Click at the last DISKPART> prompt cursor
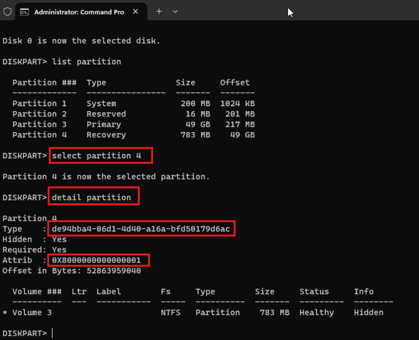419x340 pixels. tap(52, 333)
